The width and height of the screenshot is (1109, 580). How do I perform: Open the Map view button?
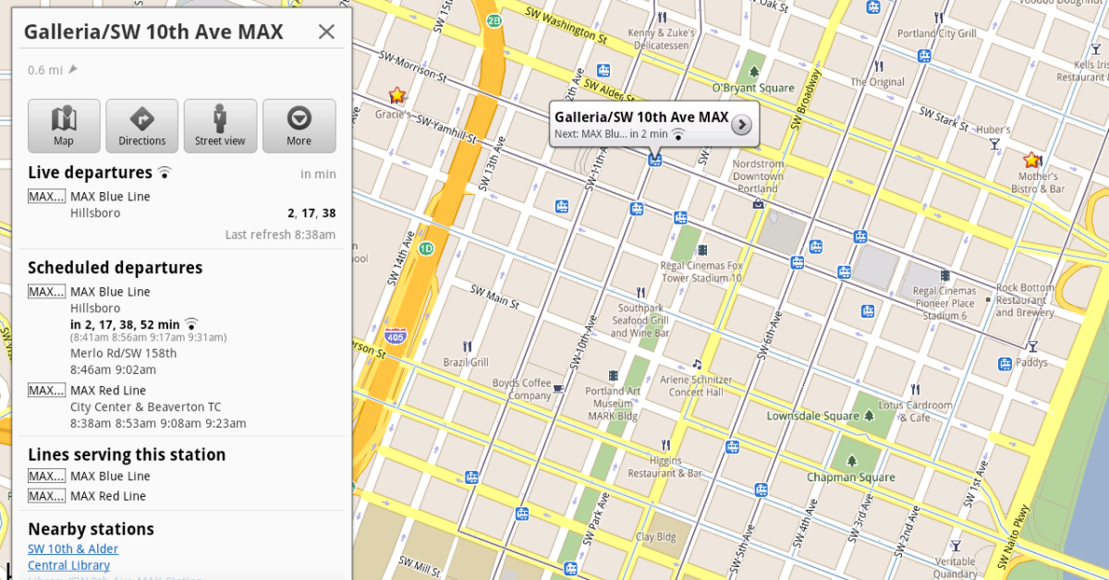coord(64,126)
